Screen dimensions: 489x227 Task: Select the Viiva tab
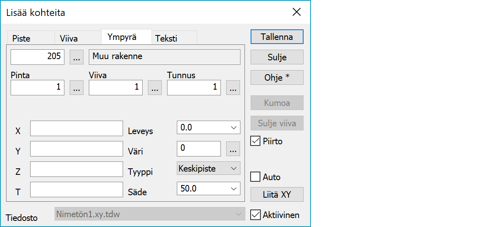coord(69,39)
